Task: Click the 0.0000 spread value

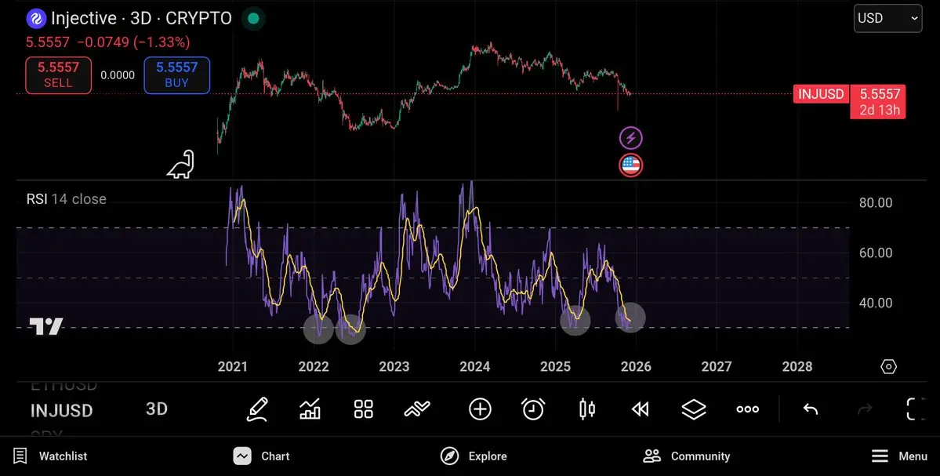Action: [x=118, y=75]
